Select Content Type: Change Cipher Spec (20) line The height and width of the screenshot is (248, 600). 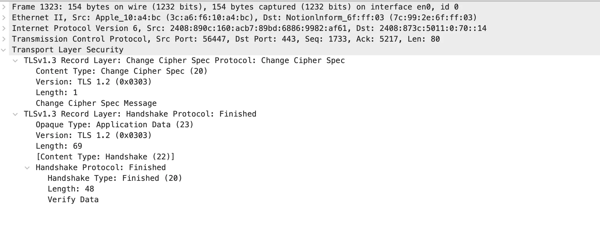click(x=121, y=71)
